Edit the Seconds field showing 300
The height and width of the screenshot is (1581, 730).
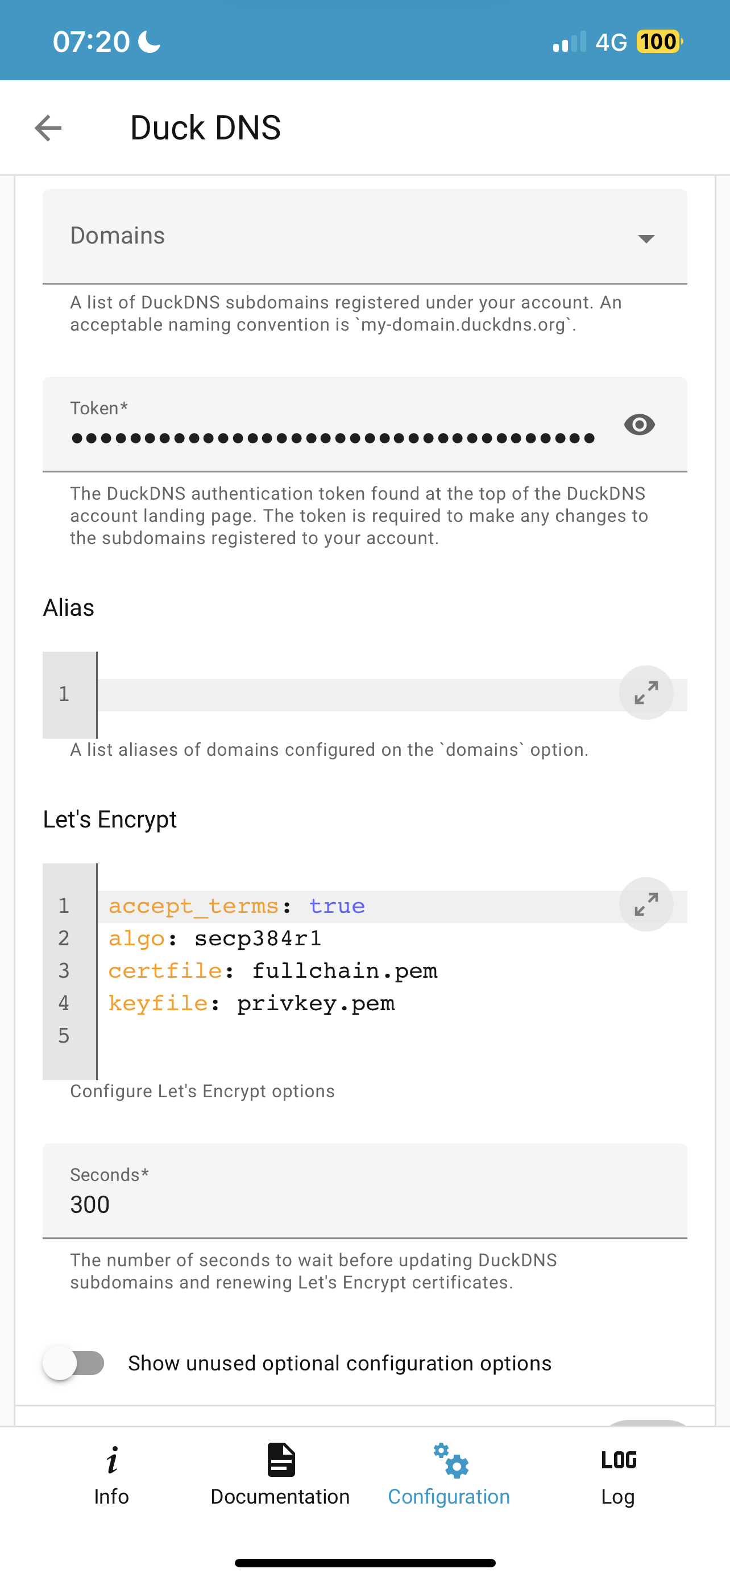coord(364,1191)
